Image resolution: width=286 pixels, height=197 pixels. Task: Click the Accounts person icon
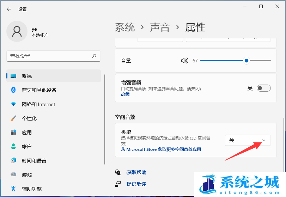click(x=13, y=146)
